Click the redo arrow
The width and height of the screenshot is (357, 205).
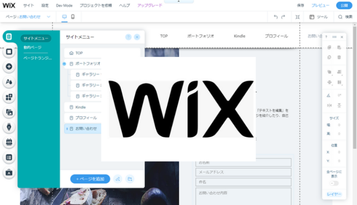click(283, 17)
